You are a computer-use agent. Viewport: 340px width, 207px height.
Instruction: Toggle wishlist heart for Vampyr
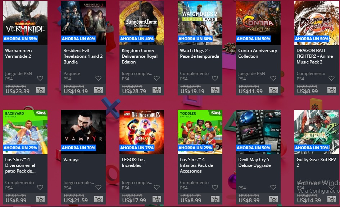pos(99,187)
